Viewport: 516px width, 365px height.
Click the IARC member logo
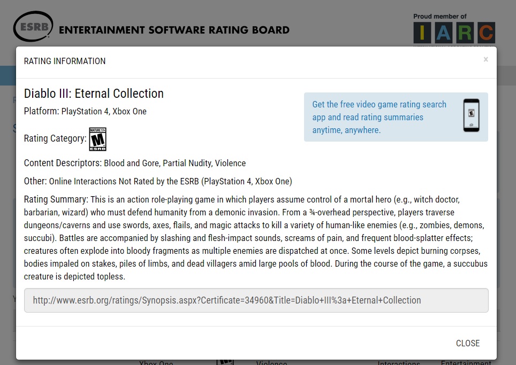pos(454,33)
